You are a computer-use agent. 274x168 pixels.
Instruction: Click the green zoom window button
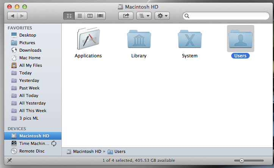coord(25,7)
